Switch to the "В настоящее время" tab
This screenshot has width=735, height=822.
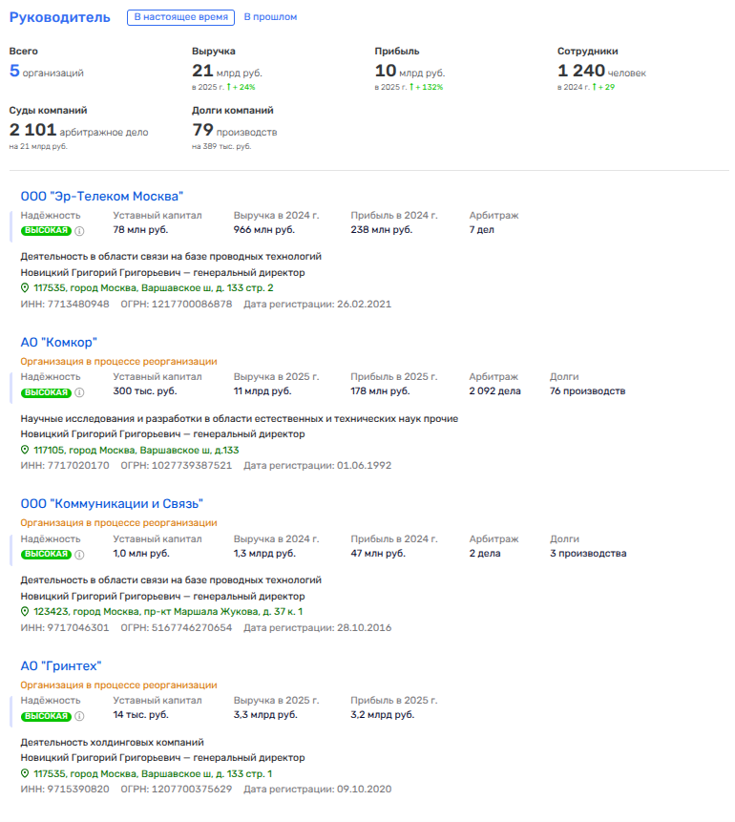181,17
